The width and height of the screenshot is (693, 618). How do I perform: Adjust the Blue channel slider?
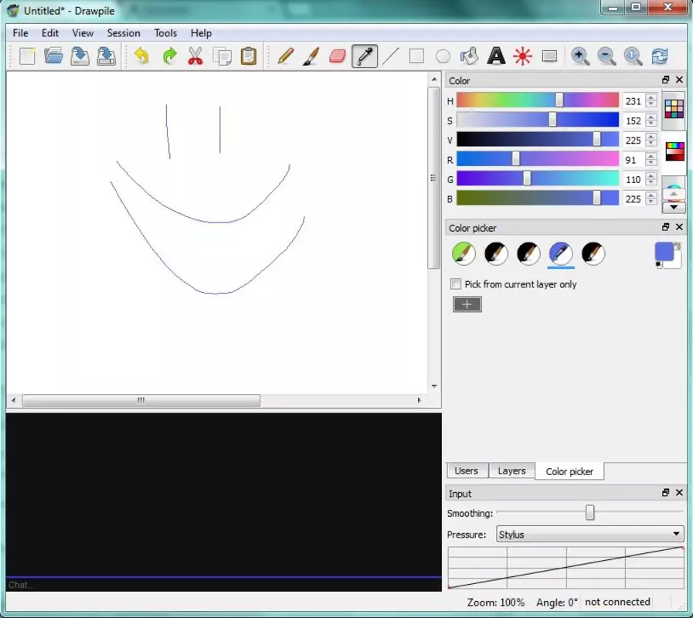[x=538, y=198]
